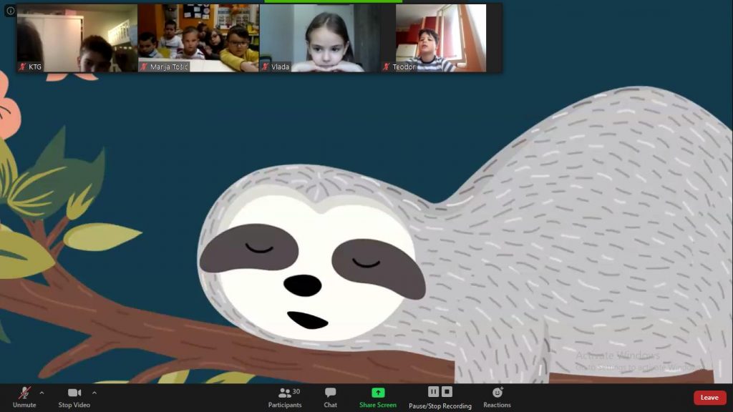Click the green bar at top center
This screenshot has width=733, height=412.
click(x=333, y=1)
